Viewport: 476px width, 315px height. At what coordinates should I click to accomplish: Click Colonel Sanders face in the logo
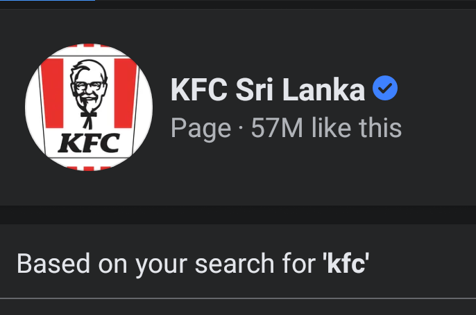point(88,87)
